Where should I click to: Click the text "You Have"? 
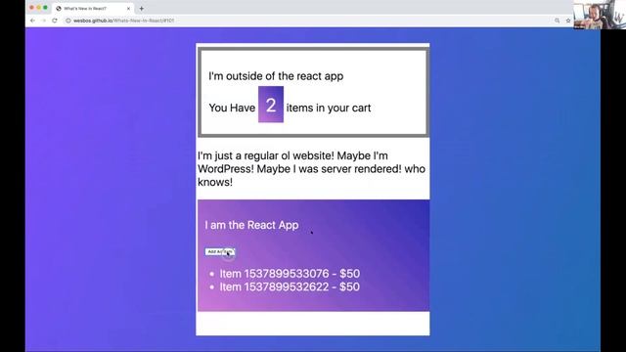(x=232, y=108)
